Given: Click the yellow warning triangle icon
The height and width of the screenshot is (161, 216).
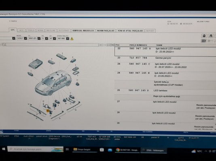Looking at the screenshot, I should 72,39.
